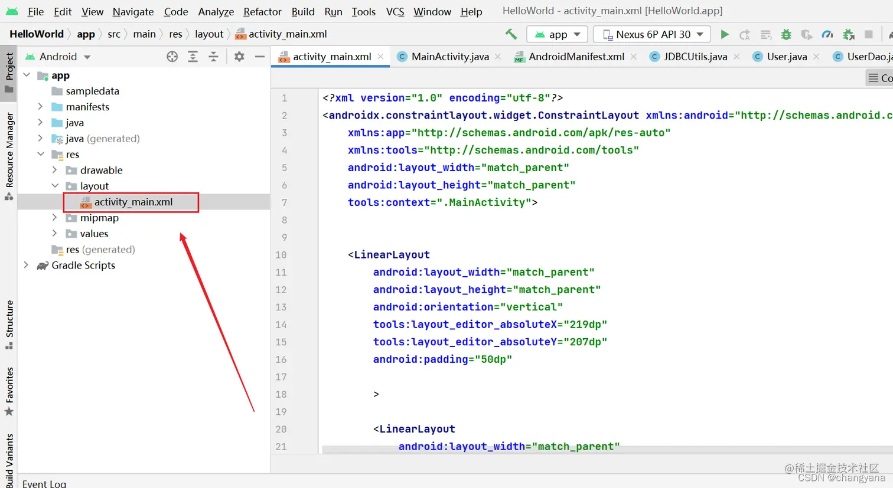
Task: Open the Refactor menu
Action: pos(262,11)
